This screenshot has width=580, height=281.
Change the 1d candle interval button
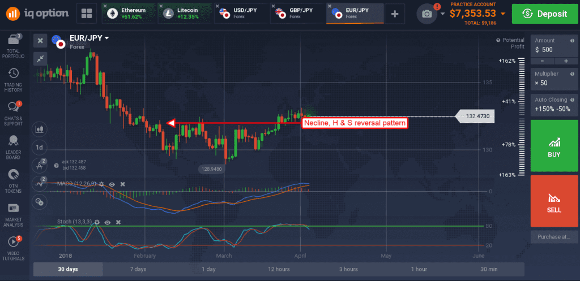pyautogui.click(x=39, y=148)
